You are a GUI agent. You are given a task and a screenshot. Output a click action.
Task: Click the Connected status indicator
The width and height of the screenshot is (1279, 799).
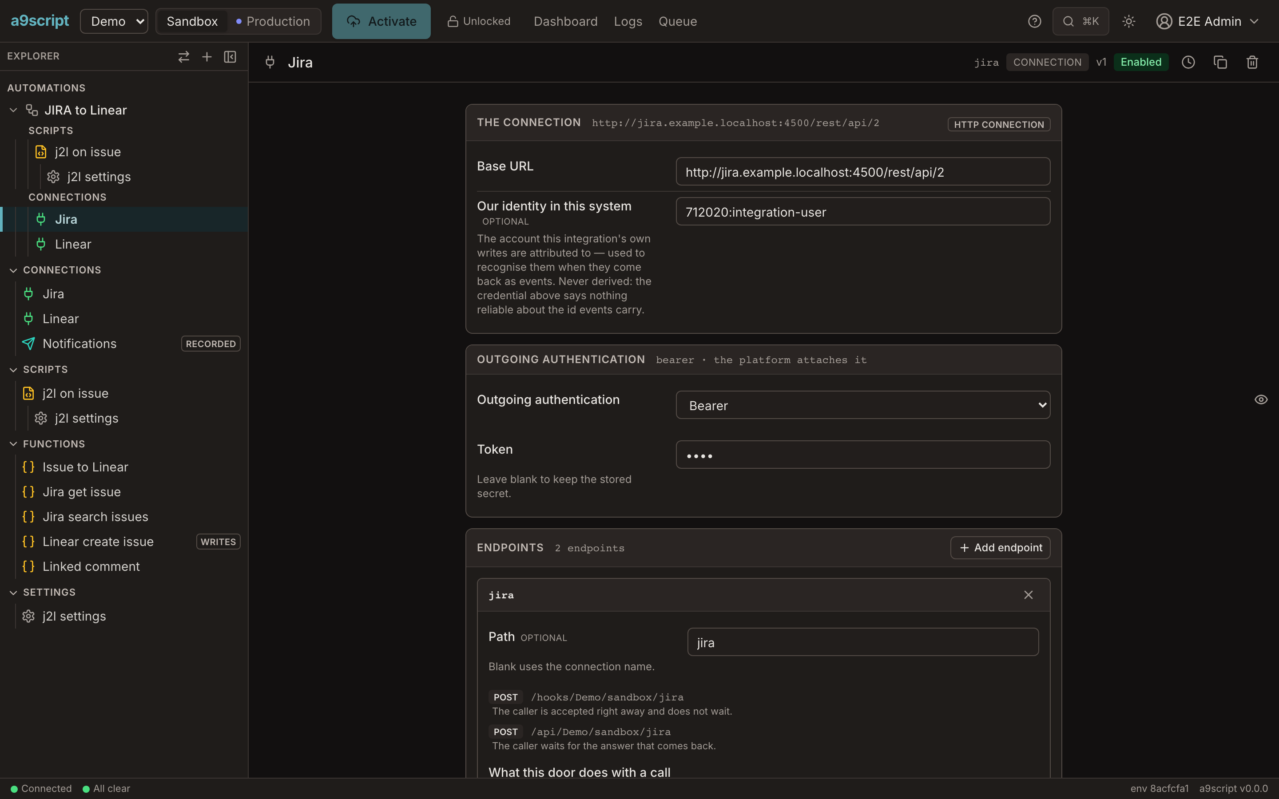41,788
